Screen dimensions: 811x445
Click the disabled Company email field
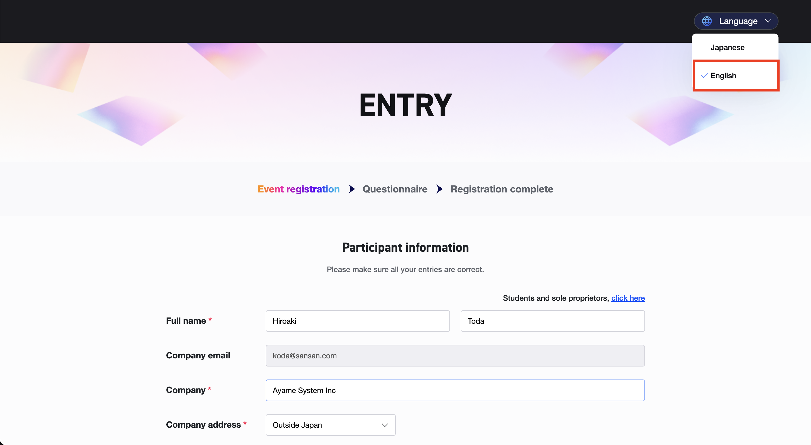coord(455,356)
